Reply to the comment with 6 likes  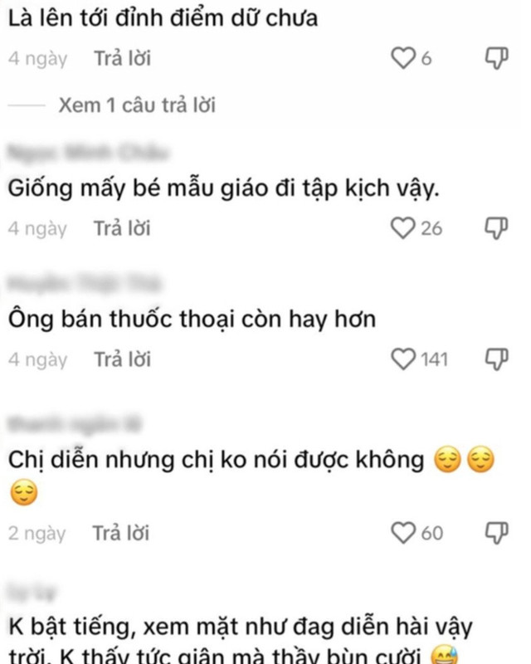[x=122, y=58]
